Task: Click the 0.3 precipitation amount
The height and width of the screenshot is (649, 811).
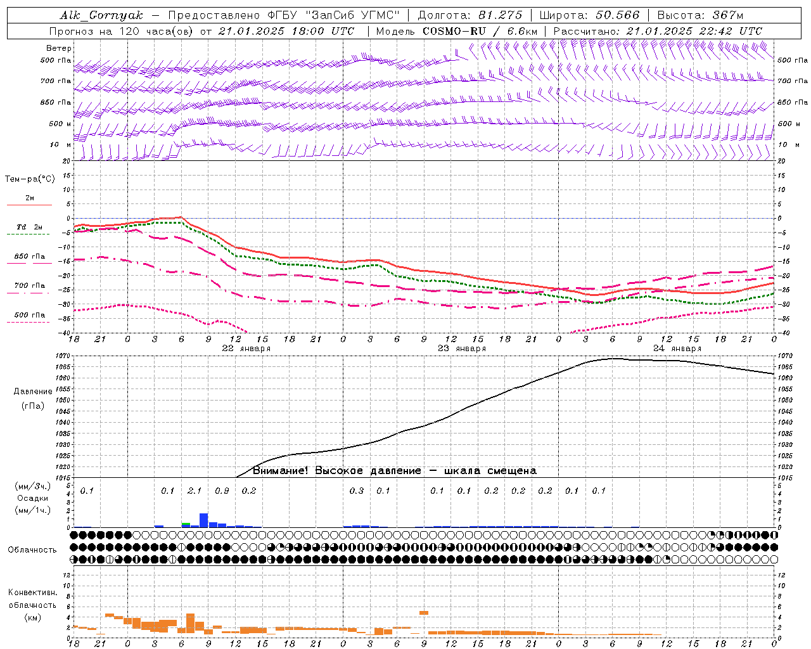Action: (357, 491)
